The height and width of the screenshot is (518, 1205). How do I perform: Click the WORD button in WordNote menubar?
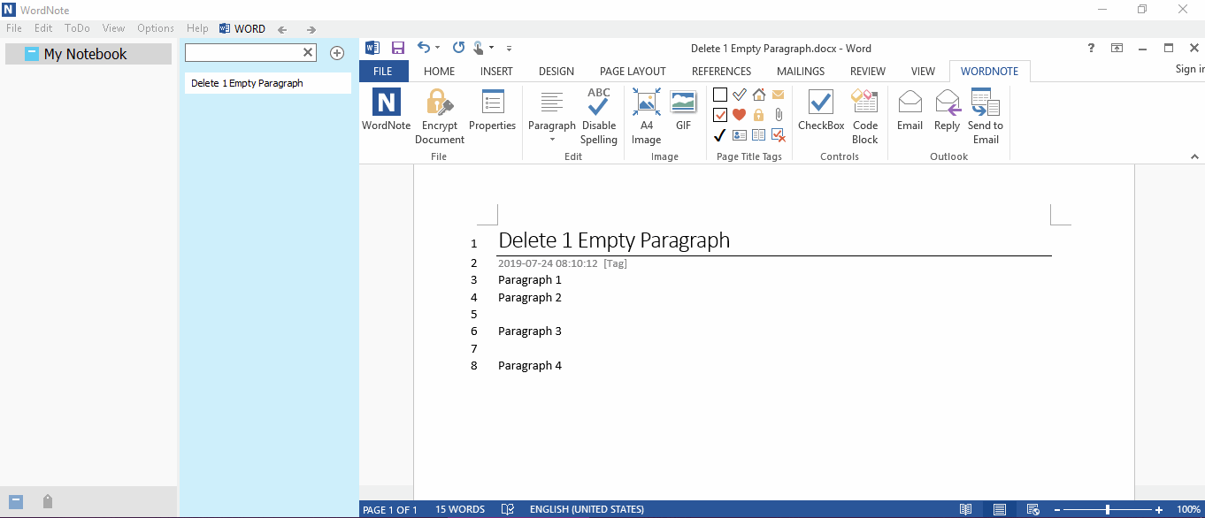242,28
